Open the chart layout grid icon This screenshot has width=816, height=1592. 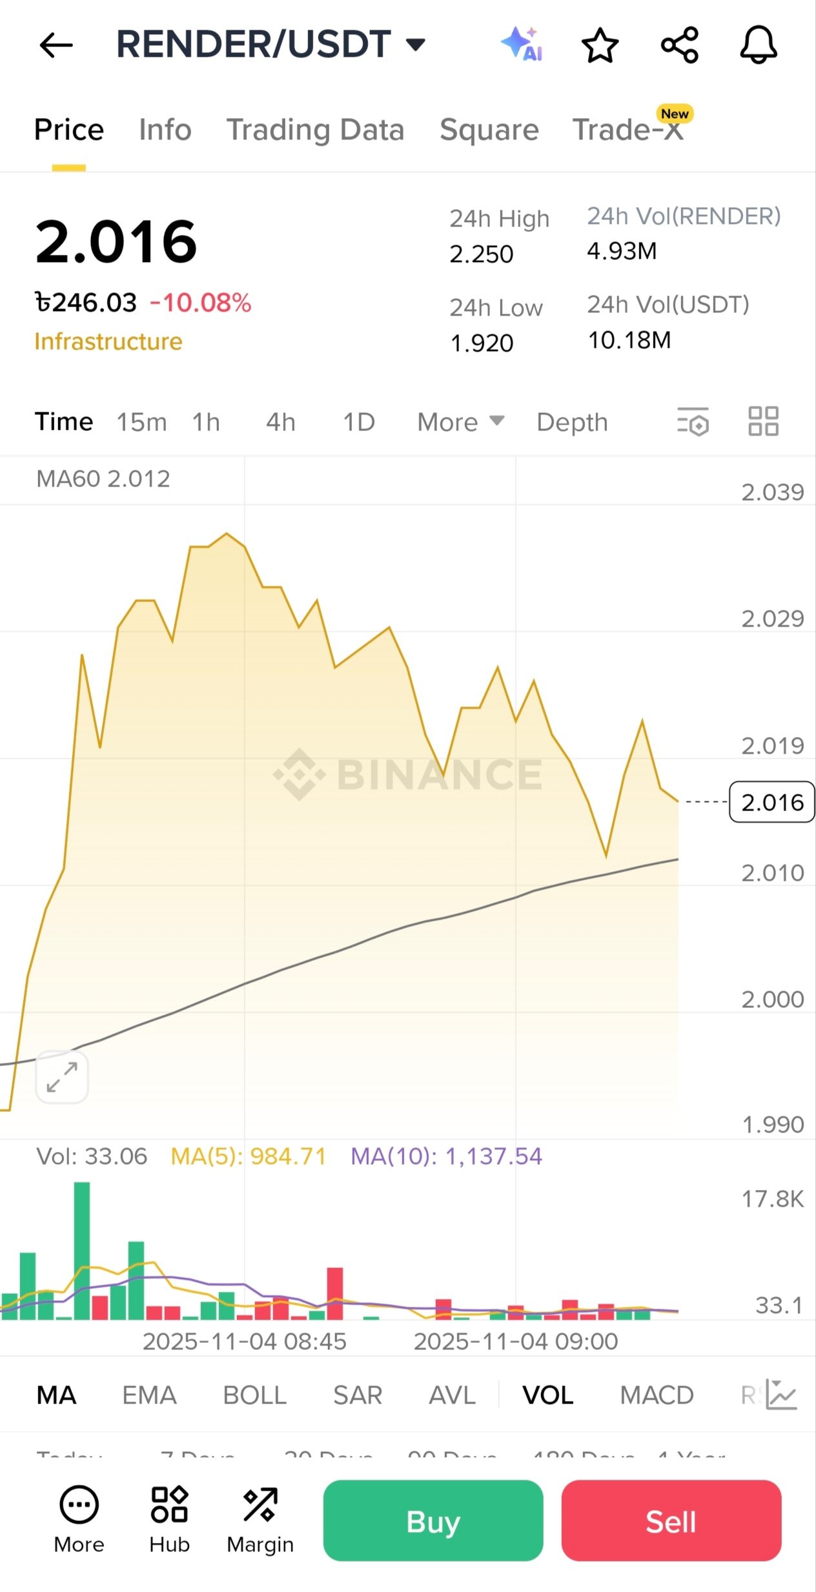click(x=763, y=422)
